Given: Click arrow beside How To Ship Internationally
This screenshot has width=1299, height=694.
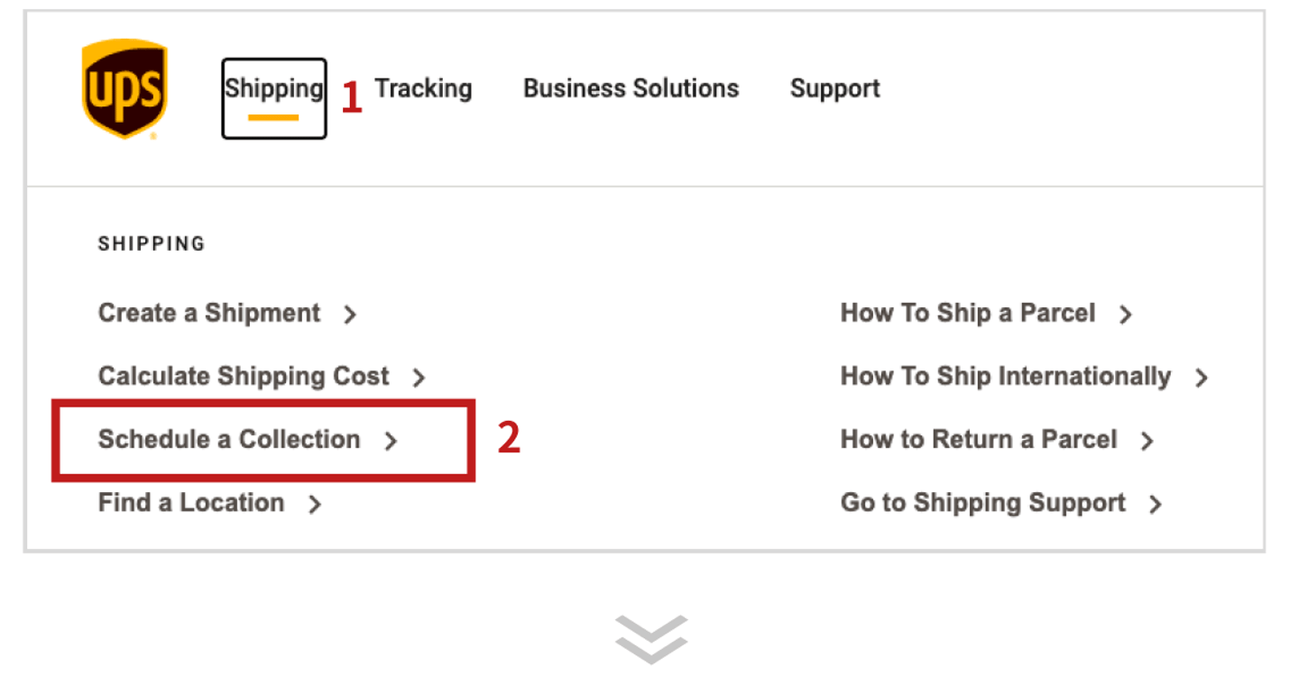Looking at the screenshot, I should [x=1201, y=378].
